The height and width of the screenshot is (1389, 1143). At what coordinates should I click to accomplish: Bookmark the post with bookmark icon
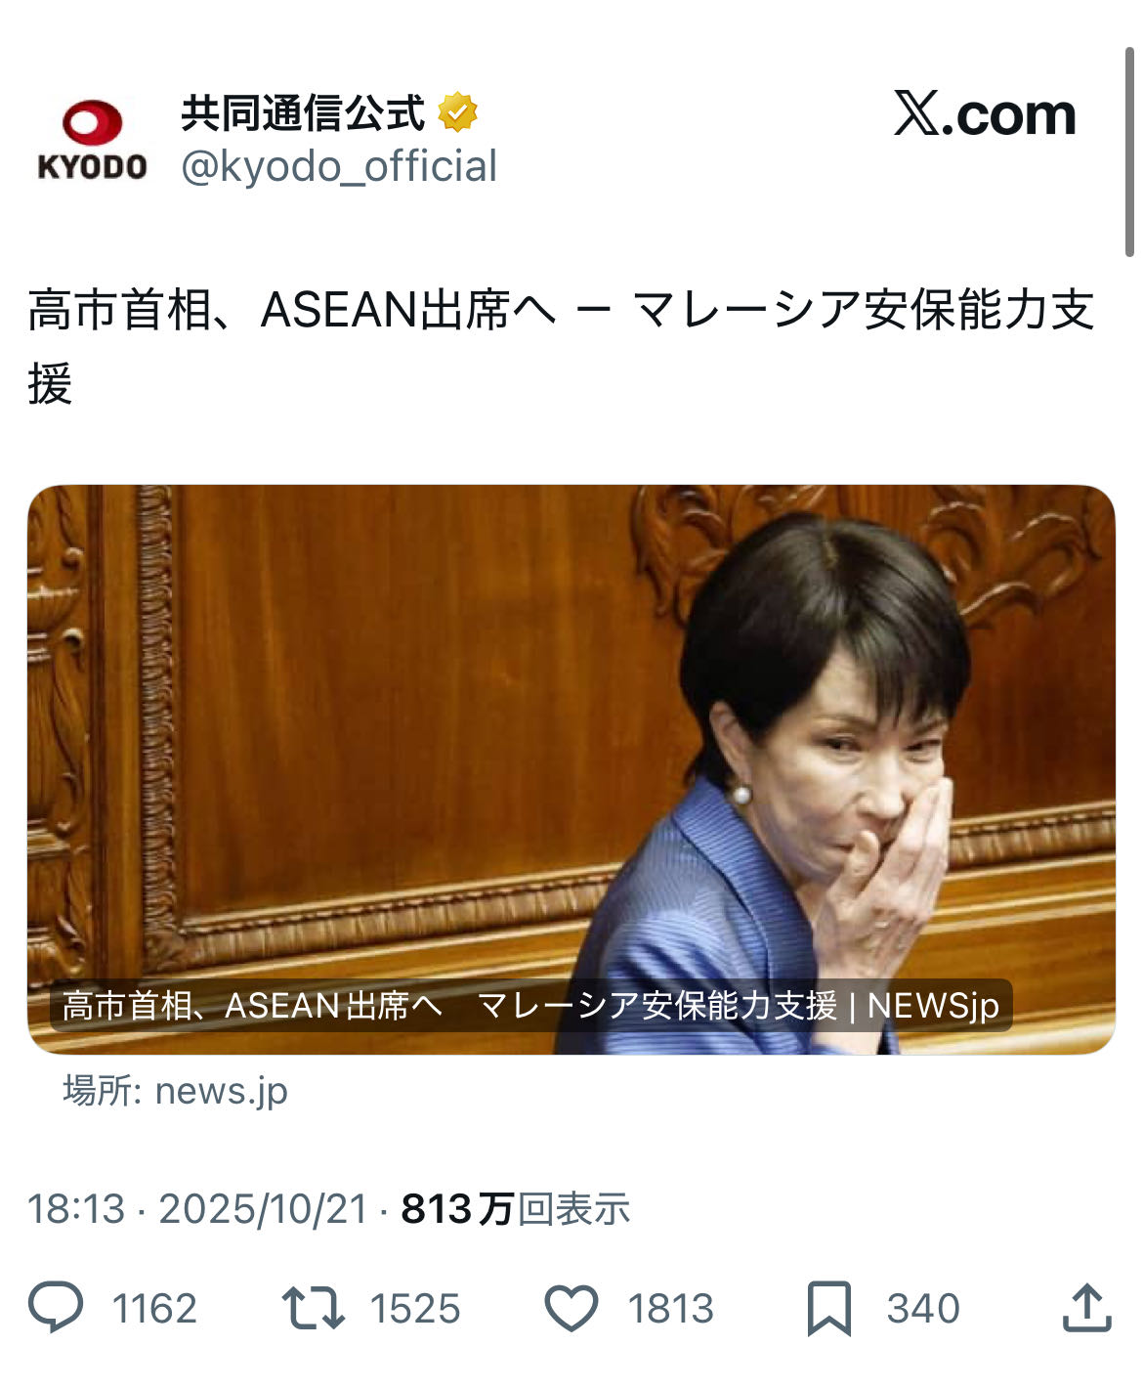[x=829, y=1309]
